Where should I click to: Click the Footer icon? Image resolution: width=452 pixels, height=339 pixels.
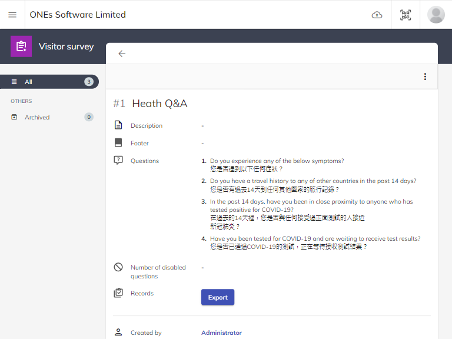tap(118, 143)
